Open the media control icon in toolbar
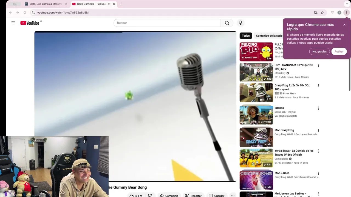The height and width of the screenshot is (197, 351). tap(332, 13)
